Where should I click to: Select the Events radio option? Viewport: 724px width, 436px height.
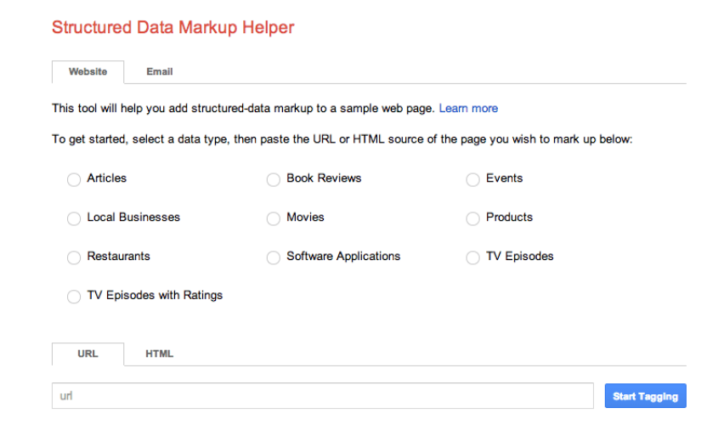tap(472, 179)
